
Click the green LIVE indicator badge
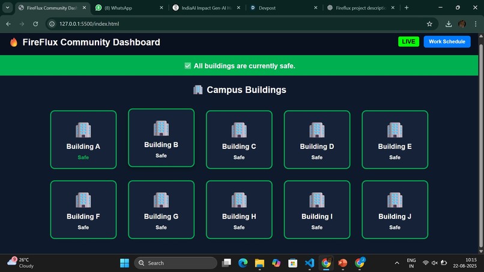tap(408, 41)
